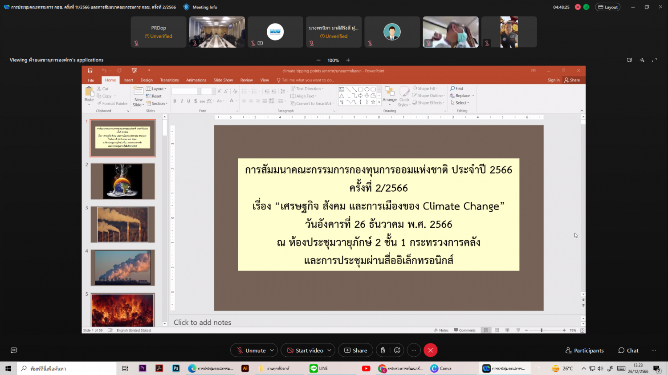Toggle Italic formatting
The image size is (668, 375).
[x=182, y=101]
